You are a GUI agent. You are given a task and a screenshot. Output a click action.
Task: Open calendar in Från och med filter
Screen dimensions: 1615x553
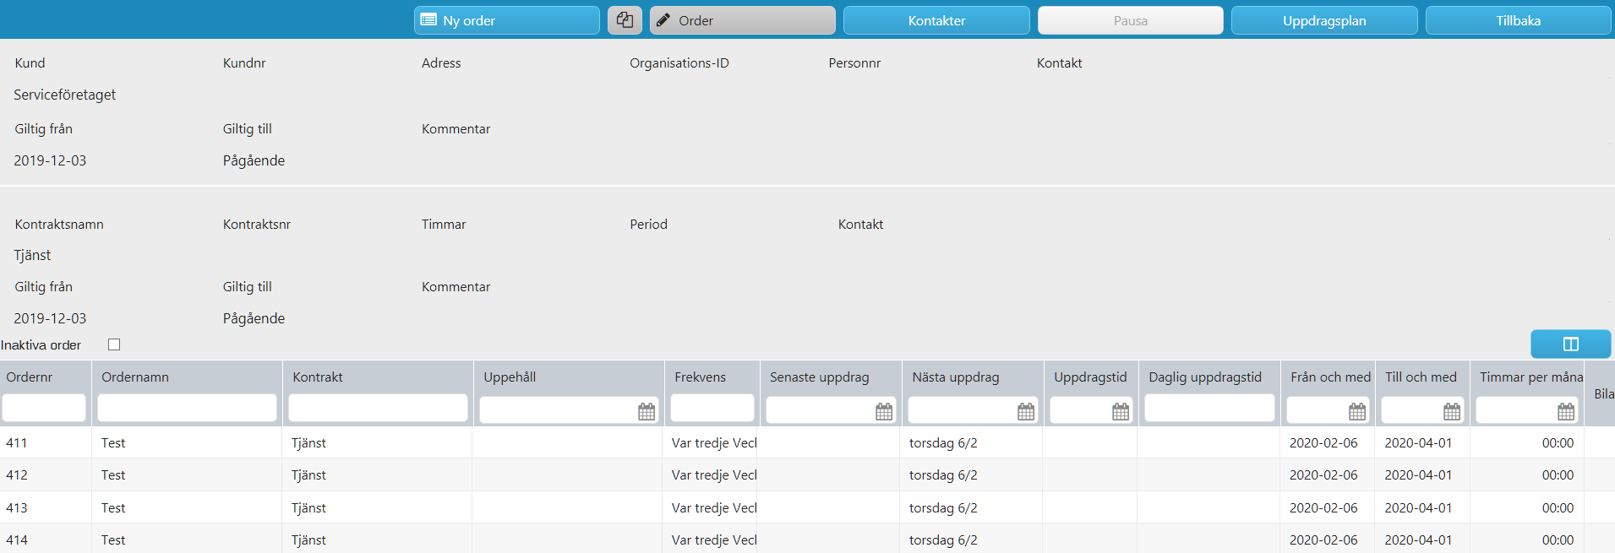coord(1357,411)
